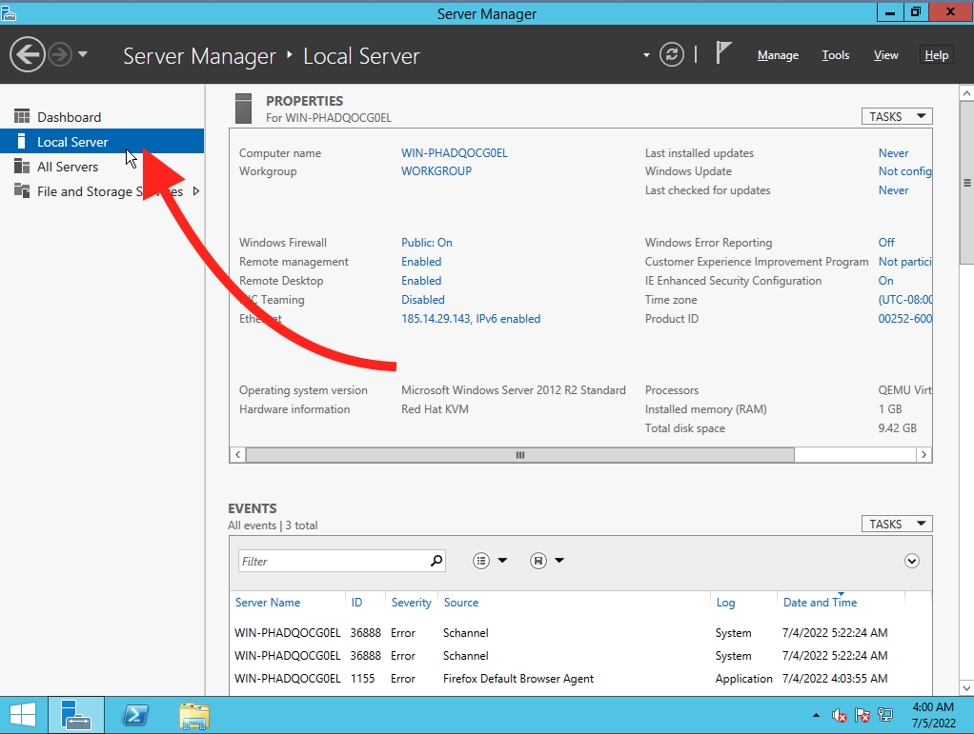
Task: Sort events by Severity column
Action: pyautogui.click(x=411, y=603)
